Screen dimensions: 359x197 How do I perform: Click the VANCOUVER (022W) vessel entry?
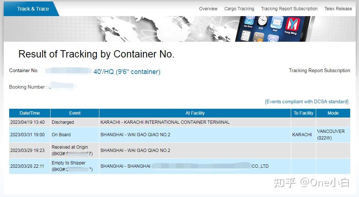331,134
